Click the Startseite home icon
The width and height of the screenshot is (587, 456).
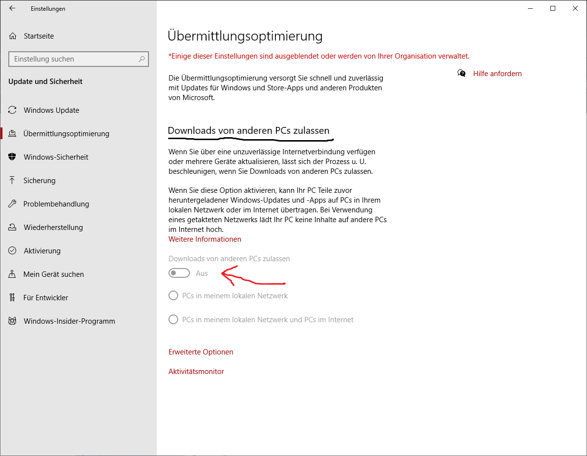coord(13,36)
